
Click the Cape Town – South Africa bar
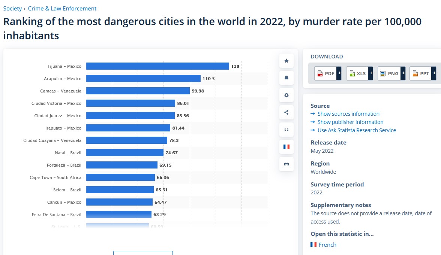(x=120, y=177)
